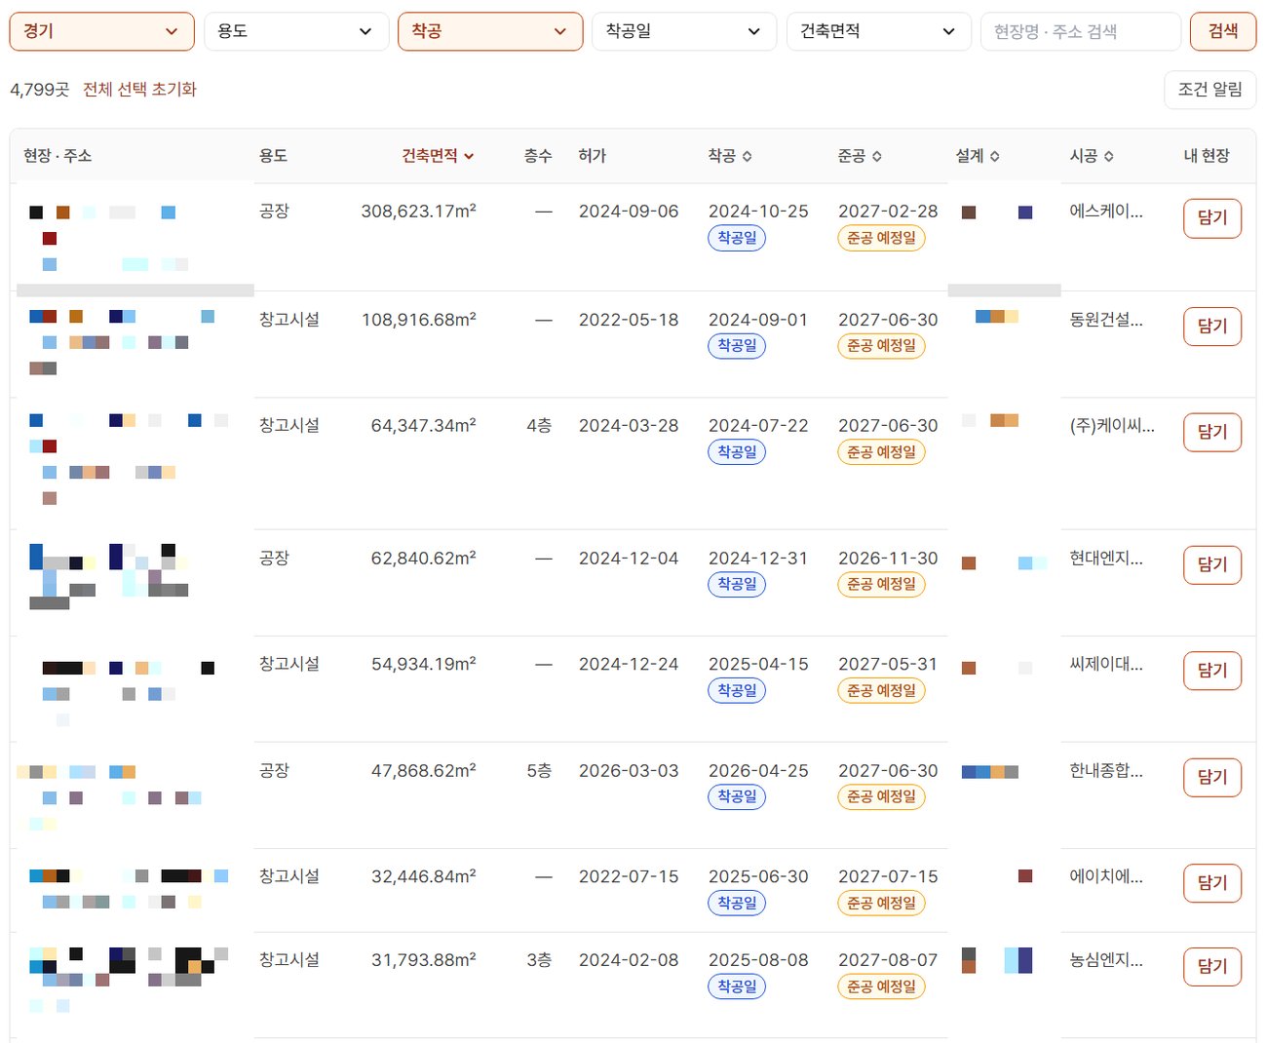Click 전체 선택 초기화 link
1267x1043 pixels.
pos(139,89)
